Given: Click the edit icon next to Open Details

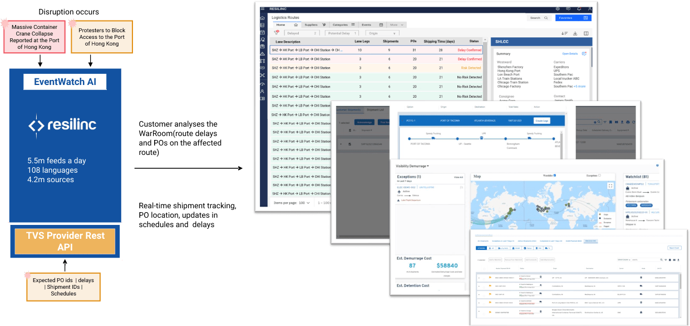Looking at the screenshot, I should coord(584,54).
